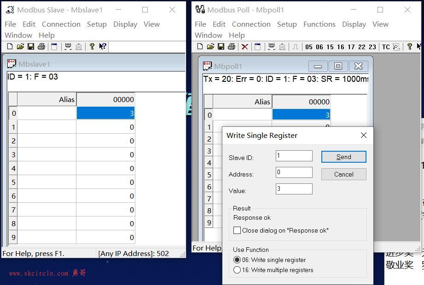Click Send button in Write Single Register
The height and width of the screenshot is (285, 424).
344,157
